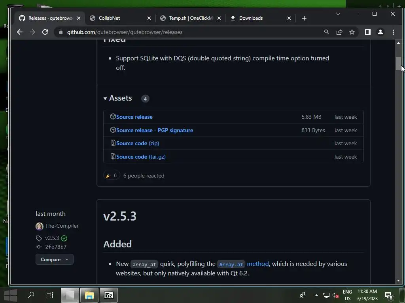Viewport: 405px width, 303px height.
Task: Open the tab search chevron
Action: [338, 14]
